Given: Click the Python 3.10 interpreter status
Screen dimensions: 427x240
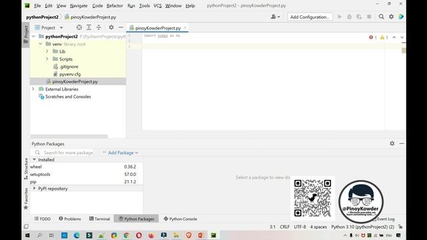Looking at the screenshot, I should pos(362,227).
